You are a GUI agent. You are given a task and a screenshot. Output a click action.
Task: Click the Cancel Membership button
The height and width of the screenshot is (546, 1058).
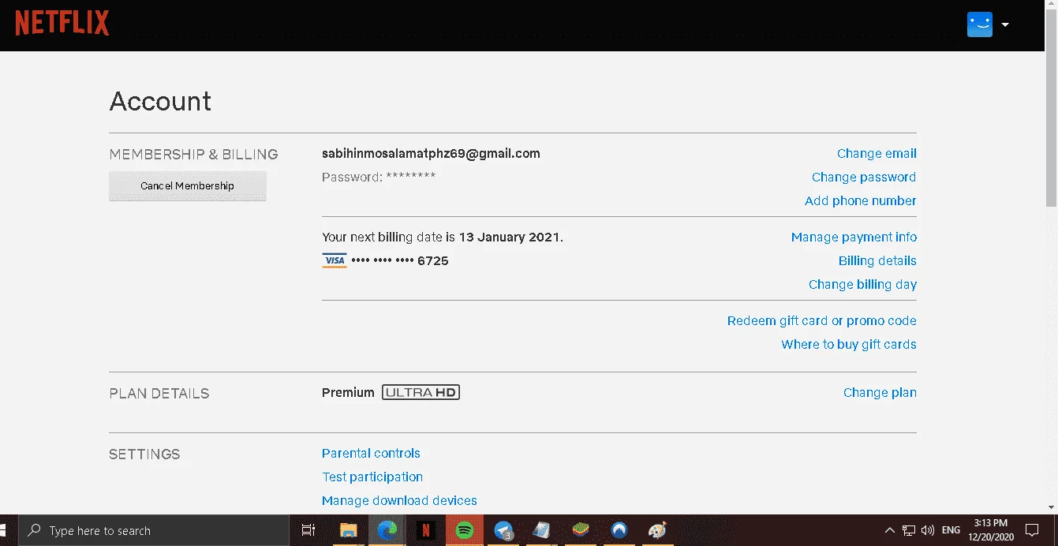187,186
